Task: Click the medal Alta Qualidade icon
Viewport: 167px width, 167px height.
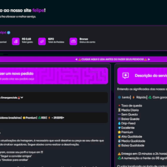Action: 119,137
